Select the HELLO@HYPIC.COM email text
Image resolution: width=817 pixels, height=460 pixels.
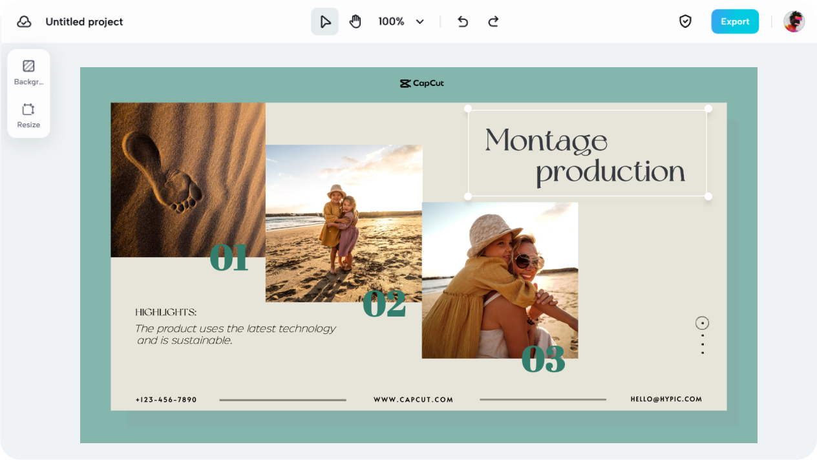coord(666,399)
